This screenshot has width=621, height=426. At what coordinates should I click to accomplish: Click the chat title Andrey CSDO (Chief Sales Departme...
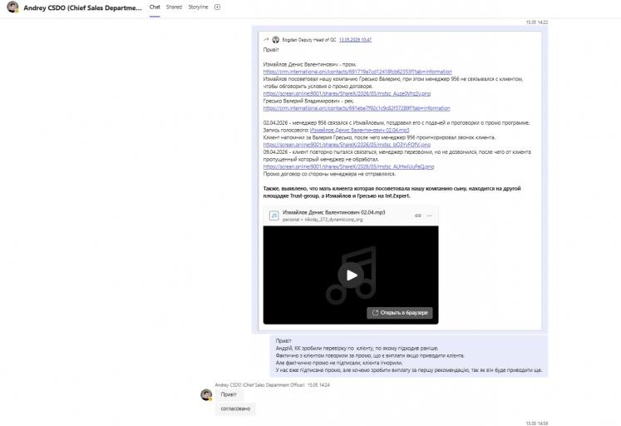(82, 7)
